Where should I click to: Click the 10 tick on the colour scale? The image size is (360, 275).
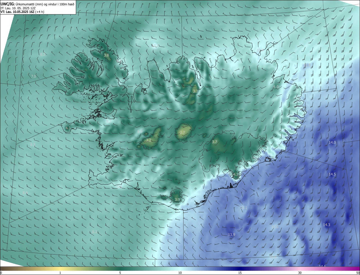tap(180, 273)
